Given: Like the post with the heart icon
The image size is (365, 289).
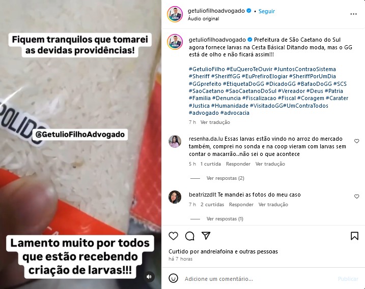Looking at the screenshot, I should click(173, 236).
